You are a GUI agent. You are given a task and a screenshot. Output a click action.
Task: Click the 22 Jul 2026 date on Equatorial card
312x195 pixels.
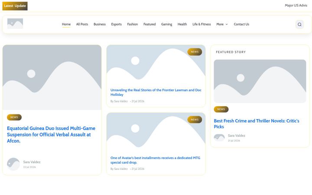click(29, 167)
